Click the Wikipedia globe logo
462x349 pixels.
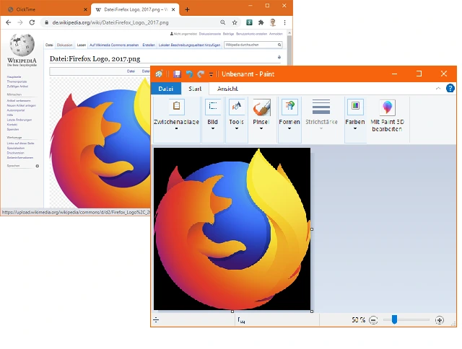(x=22, y=45)
